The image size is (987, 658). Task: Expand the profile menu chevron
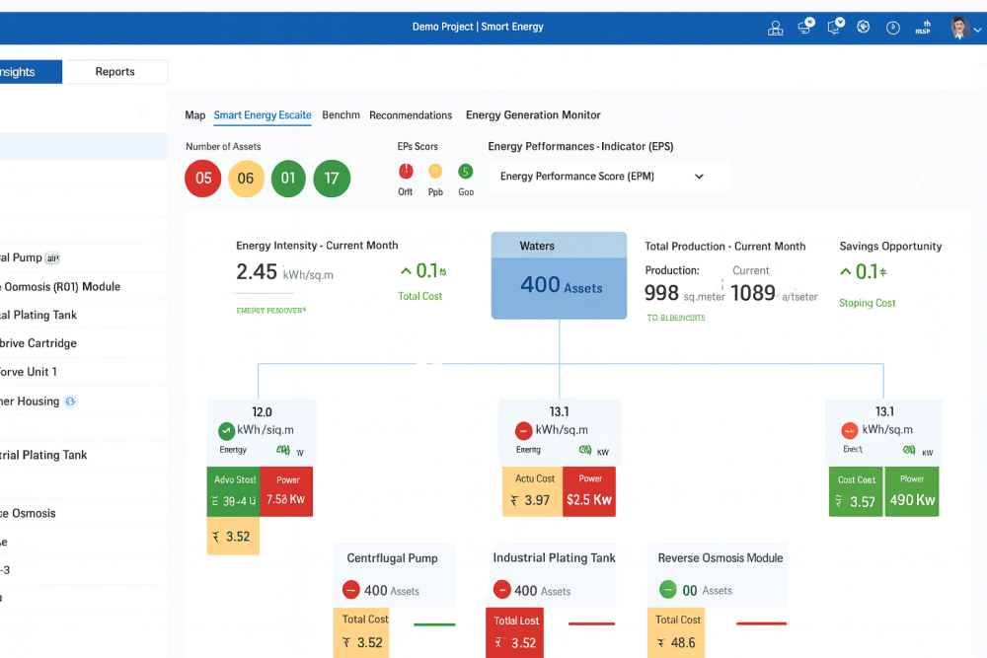pyautogui.click(x=977, y=29)
